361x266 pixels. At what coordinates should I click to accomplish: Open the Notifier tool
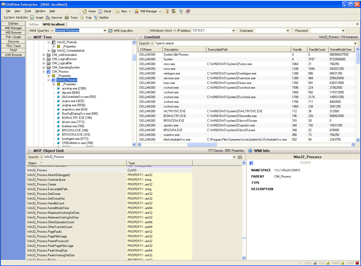point(96,18)
